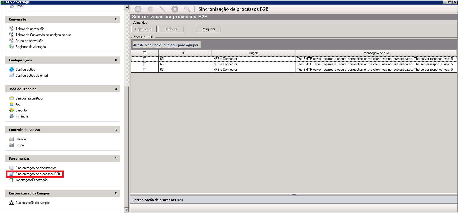Click the wheel-shaped toolbar icon
This screenshot has width=458, height=213.
(x=151, y=9)
